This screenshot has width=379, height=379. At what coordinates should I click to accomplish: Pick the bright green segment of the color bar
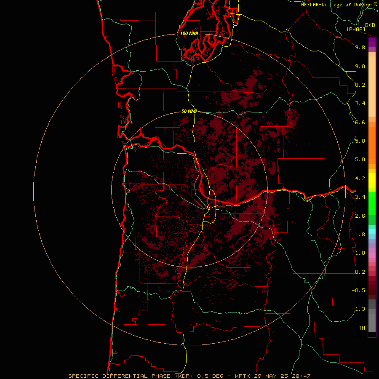click(x=372, y=203)
